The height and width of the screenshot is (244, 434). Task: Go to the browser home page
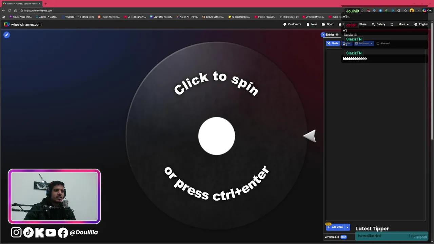tap(16, 11)
